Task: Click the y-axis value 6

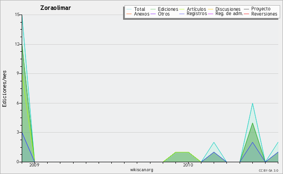Action: tap(18, 103)
